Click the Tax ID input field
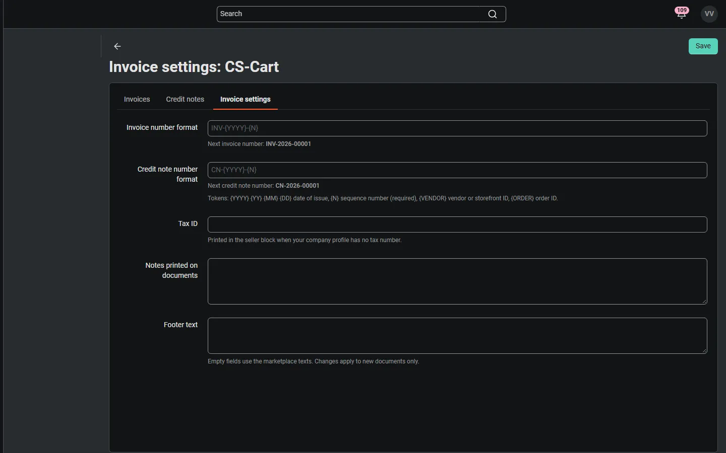726x453 pixels. point(457,224)
